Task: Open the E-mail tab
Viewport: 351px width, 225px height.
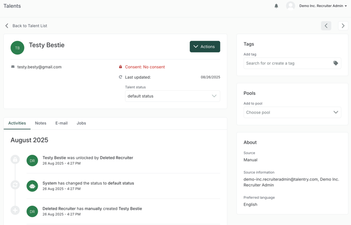Action: 61,123
